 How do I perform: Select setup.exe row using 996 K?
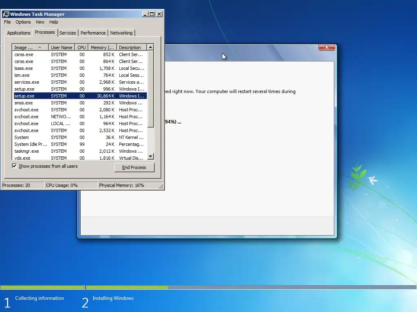pyautogui.click(x=79, y=89)
